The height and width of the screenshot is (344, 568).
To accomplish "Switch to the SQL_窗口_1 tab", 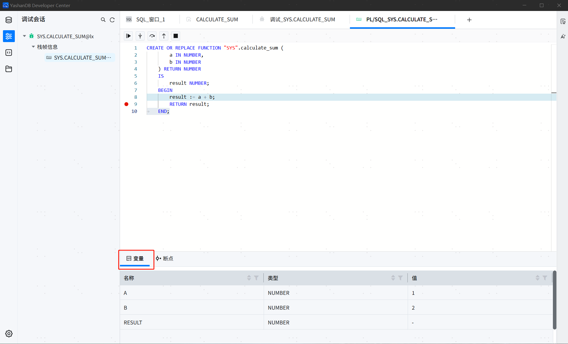I will coord(150,20).
